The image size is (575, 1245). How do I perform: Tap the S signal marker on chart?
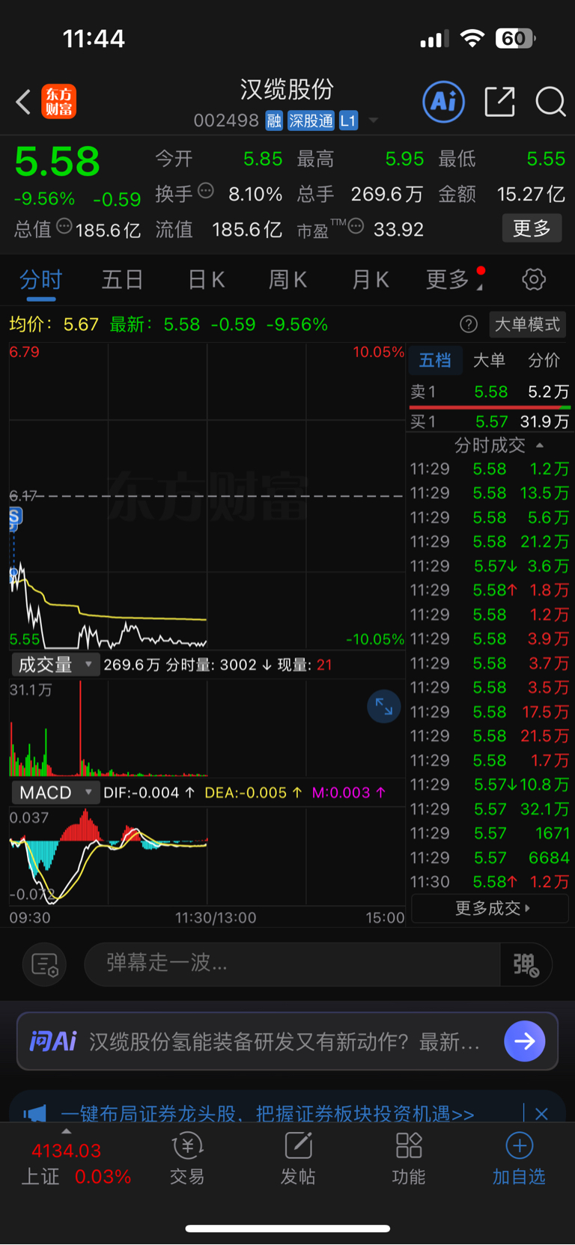click(x=15, y=517)
